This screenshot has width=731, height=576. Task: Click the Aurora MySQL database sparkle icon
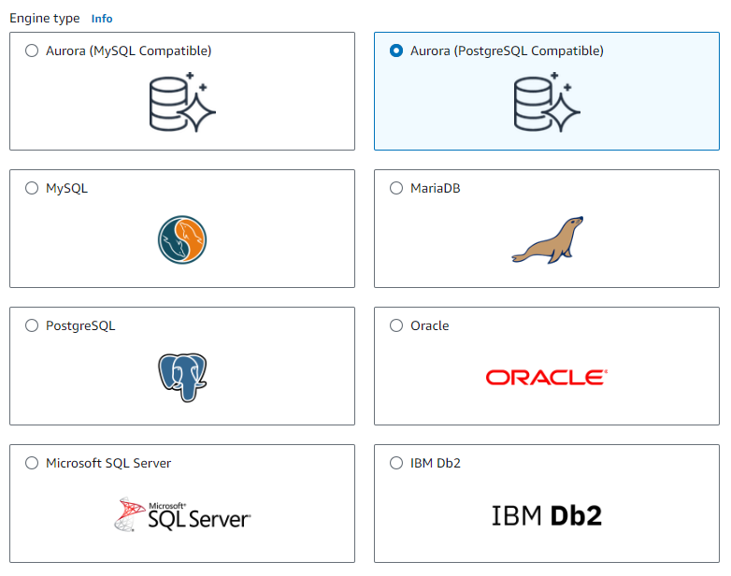[182, 102]
